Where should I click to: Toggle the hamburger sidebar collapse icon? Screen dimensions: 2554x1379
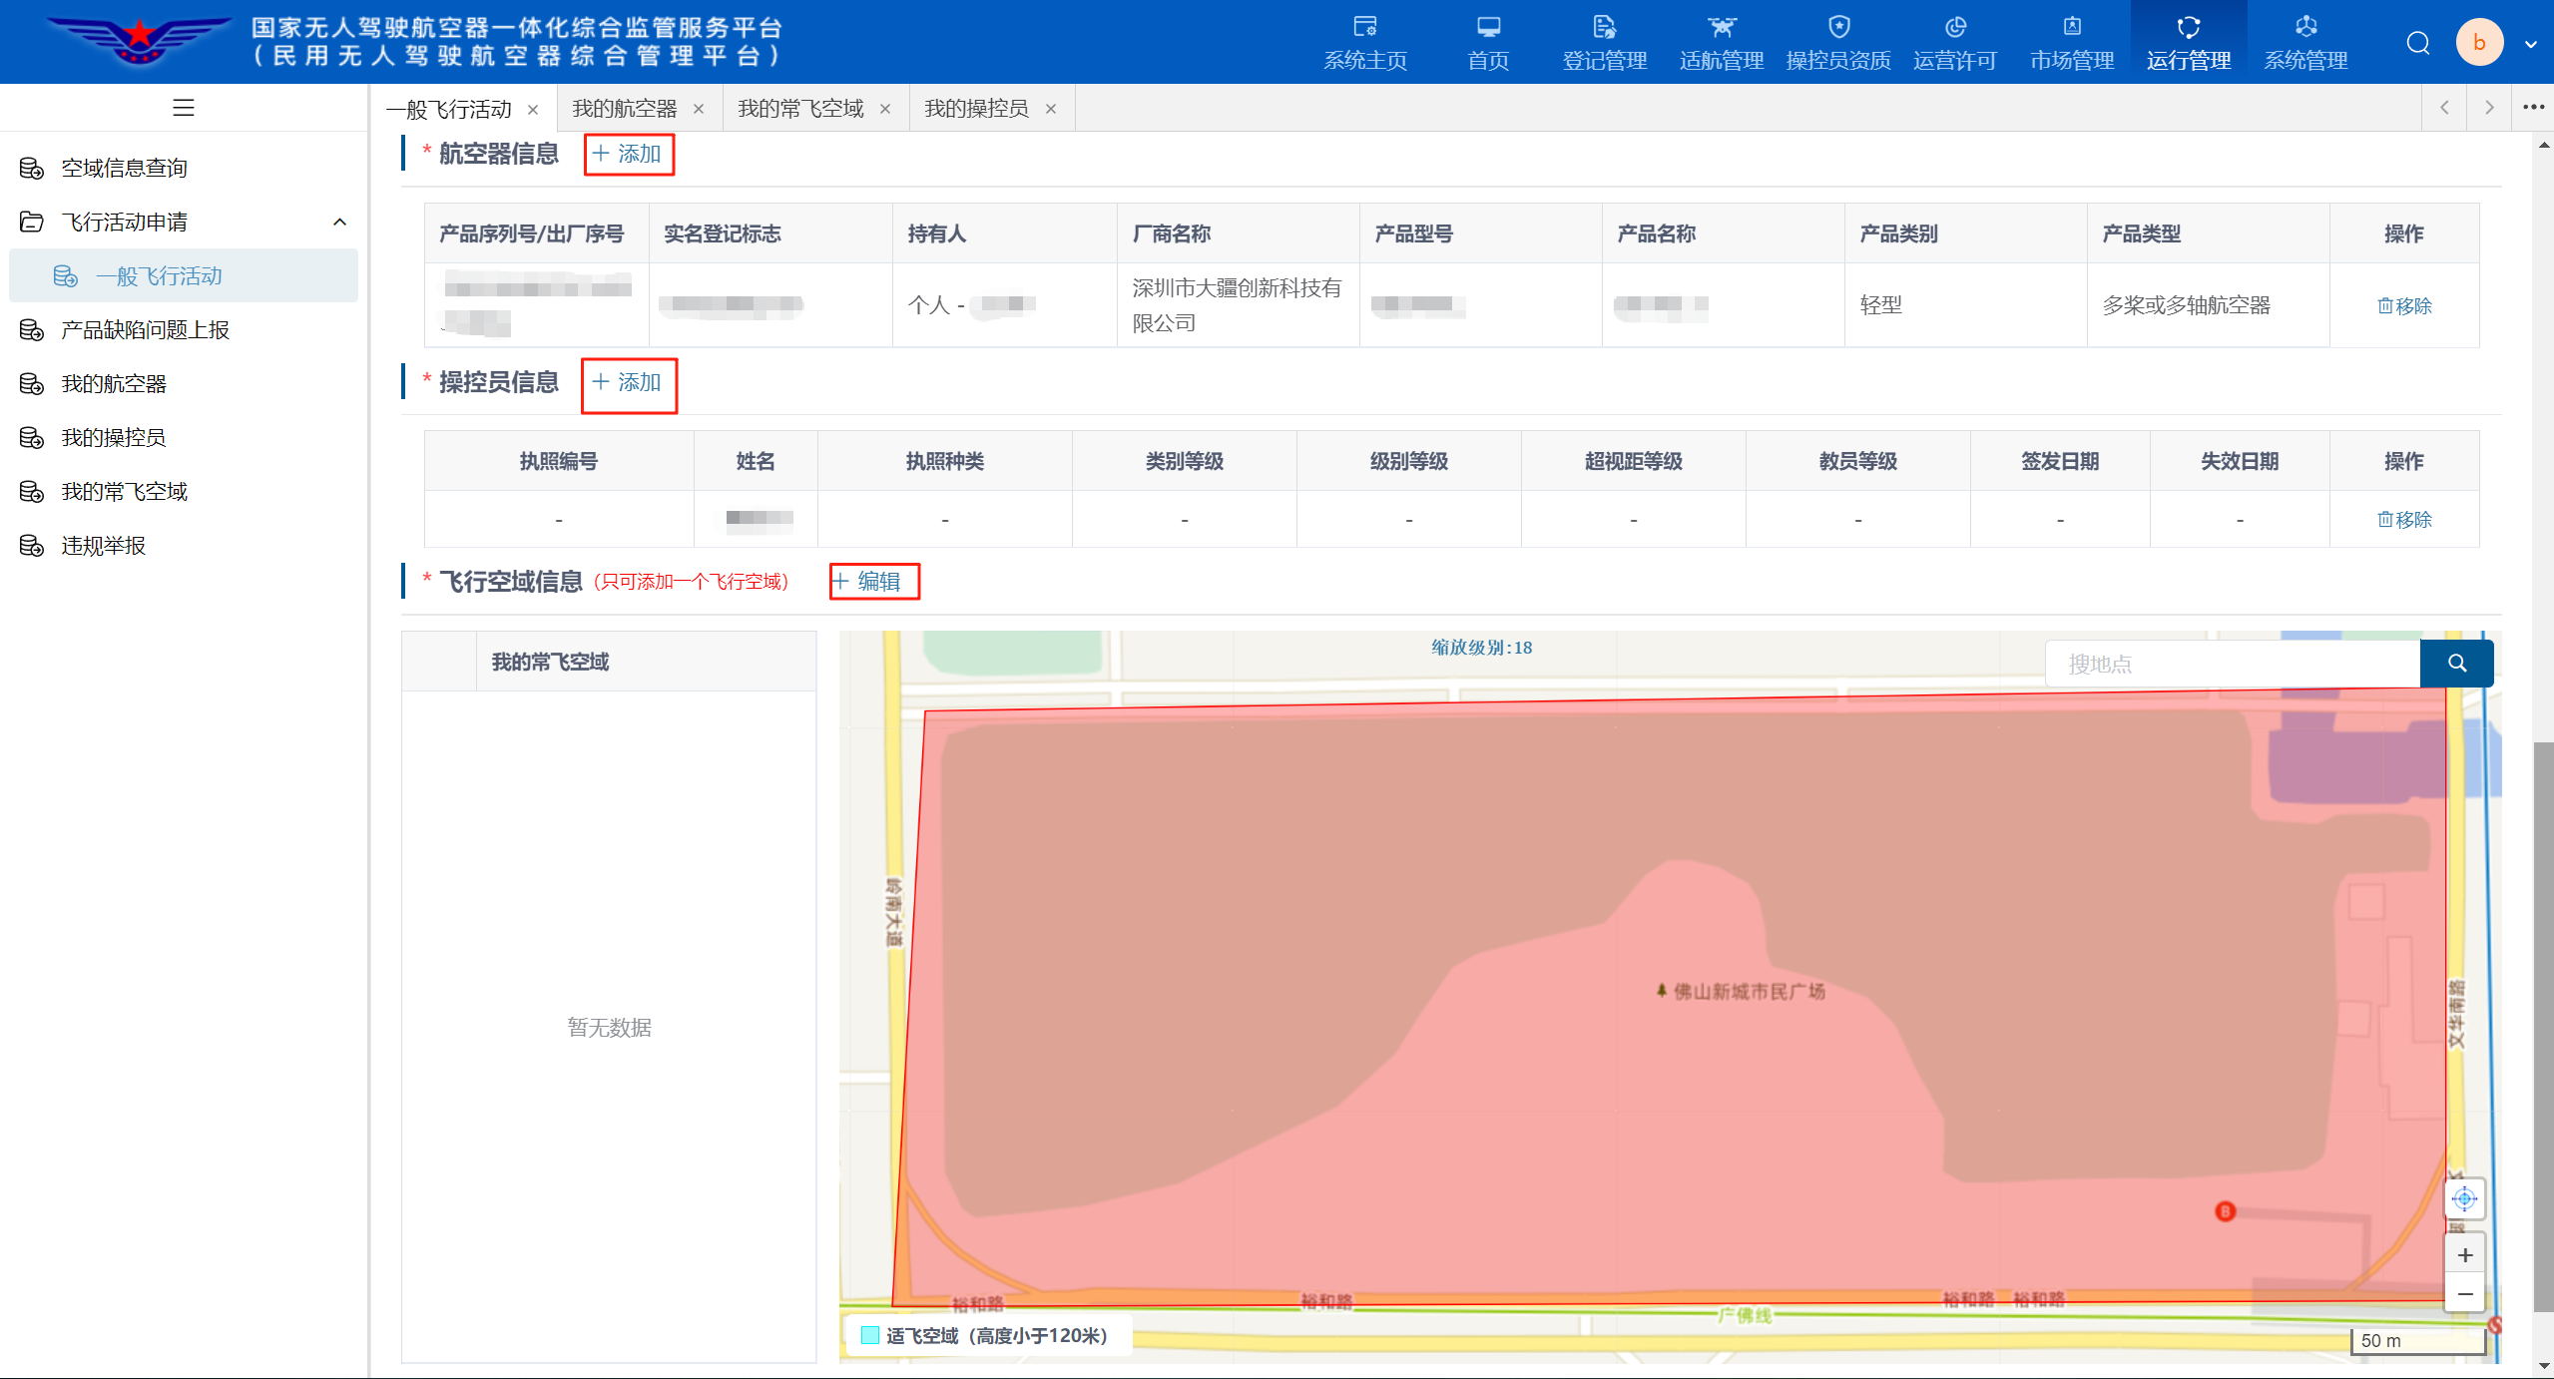pyautogui.click(x=184, y=108)
